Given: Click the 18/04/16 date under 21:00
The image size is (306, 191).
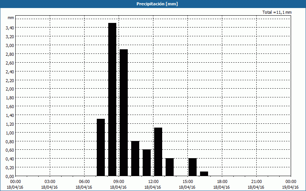Looking at the screenshot, I should pyautogui.click(x=256, y=187).
